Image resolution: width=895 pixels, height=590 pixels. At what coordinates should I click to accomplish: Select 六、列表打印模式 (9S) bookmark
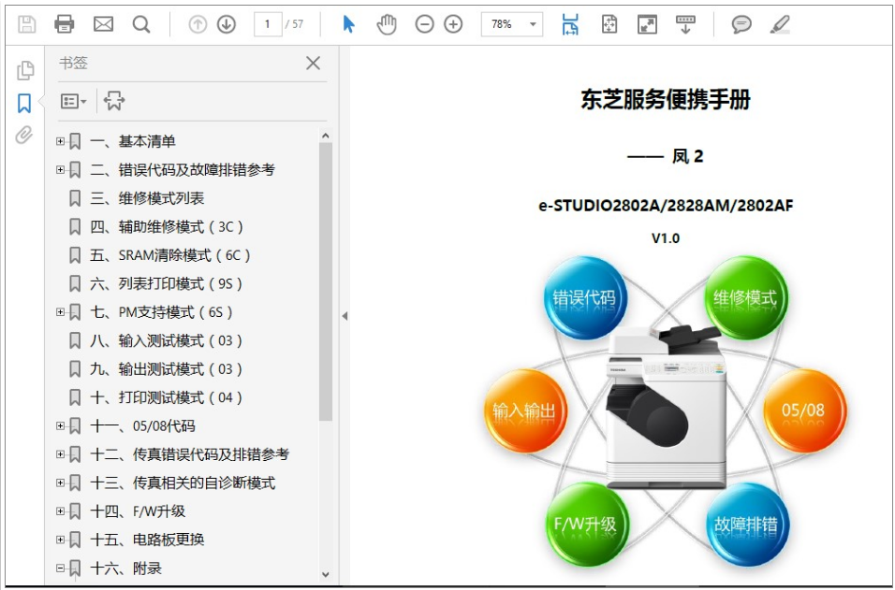(x=166, y=284)
